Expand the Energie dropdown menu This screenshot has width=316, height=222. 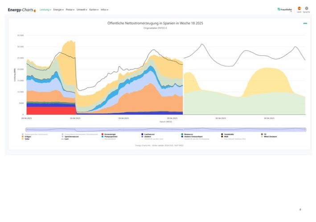point(58,9)
